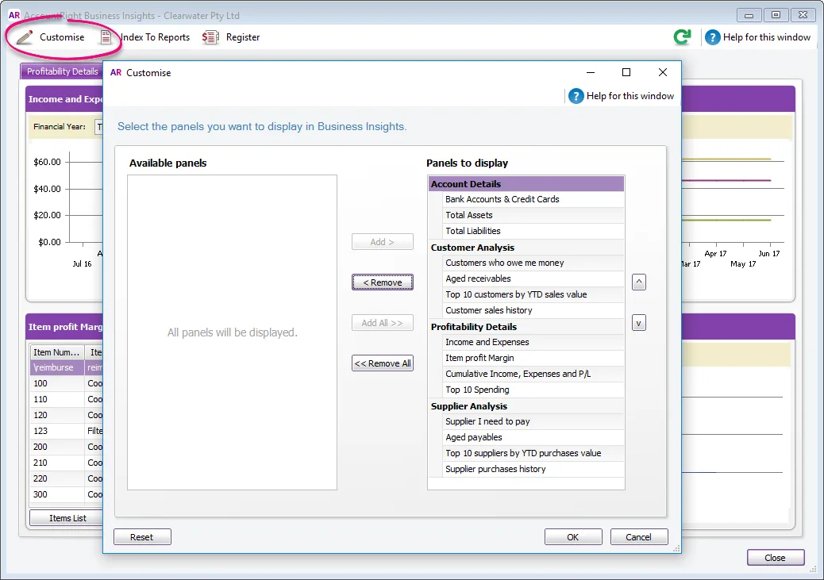The image size is (824, 580).
Task: Click Cancel in Customise dialog
Action: [x=638, y=537]
